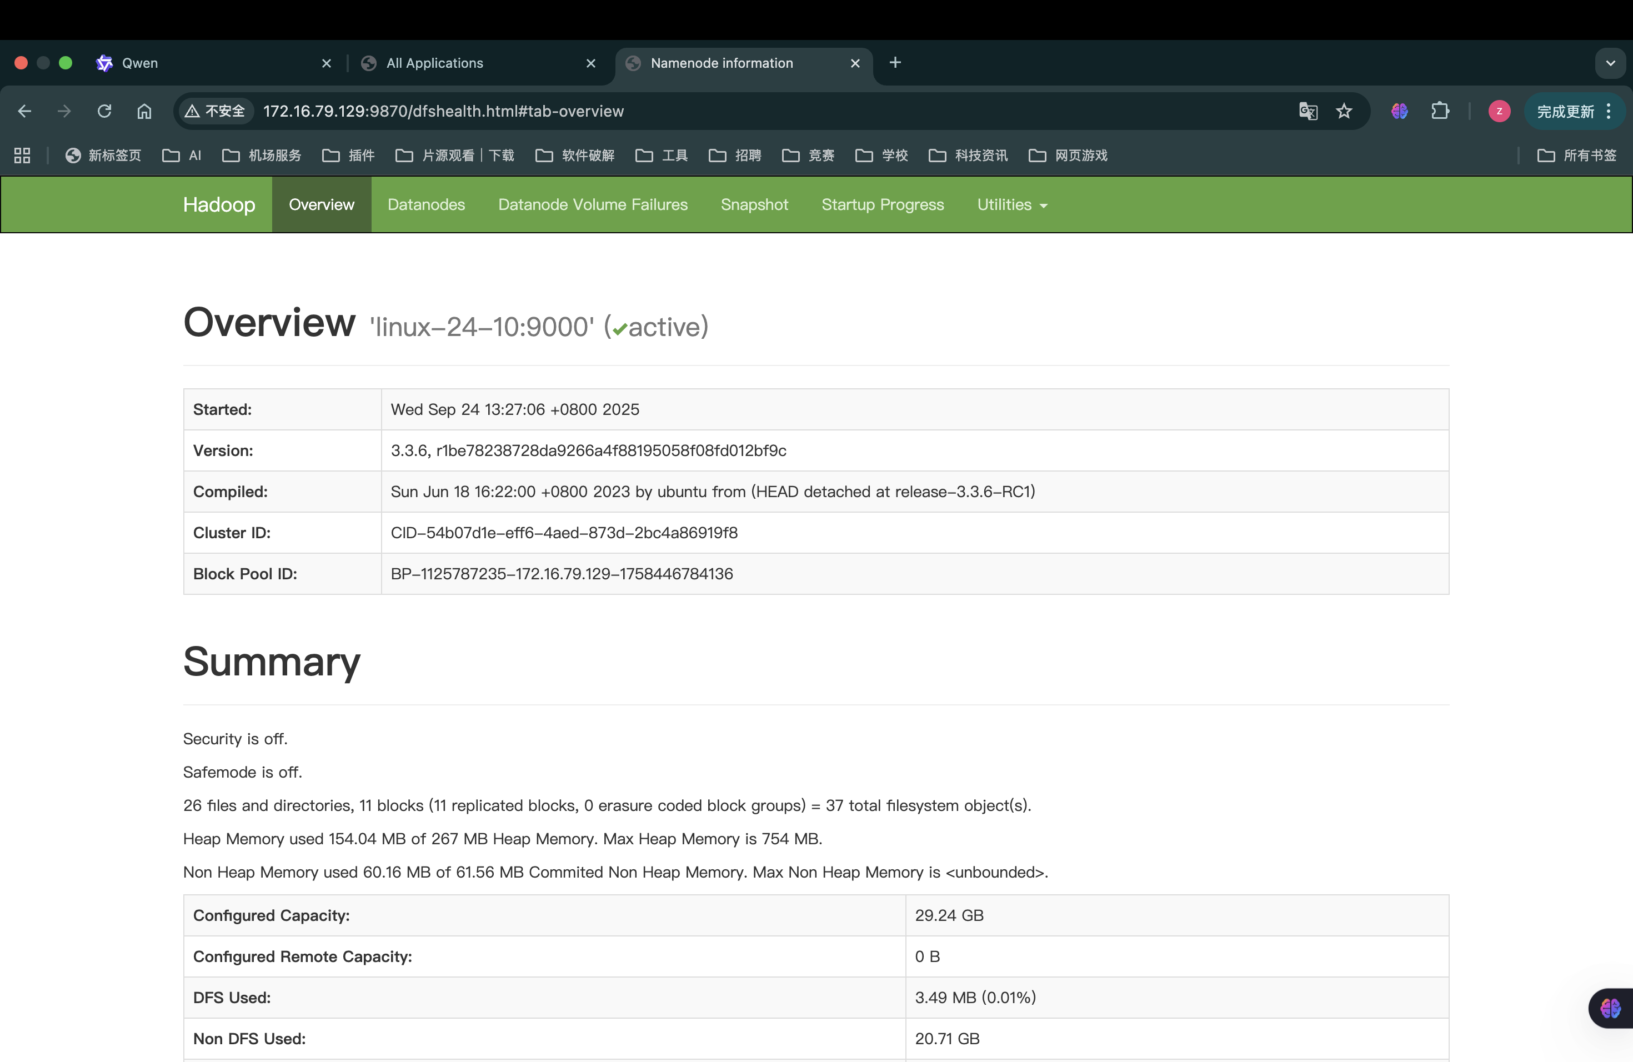Viewport: 1633px width, 1062px height.
Task: Open the 招聘 bookmarks folder
Action: (735, 156)
